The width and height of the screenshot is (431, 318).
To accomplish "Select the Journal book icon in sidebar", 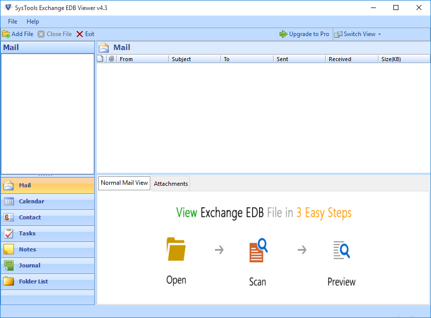I will tap(9, 265).
